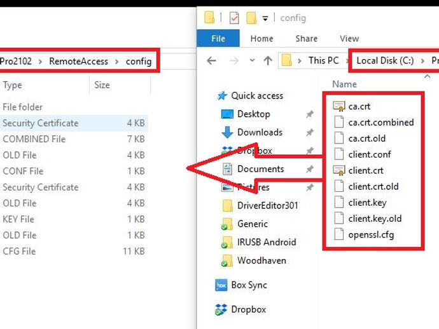Sort by Type column in left window

[x=12, y=85]
